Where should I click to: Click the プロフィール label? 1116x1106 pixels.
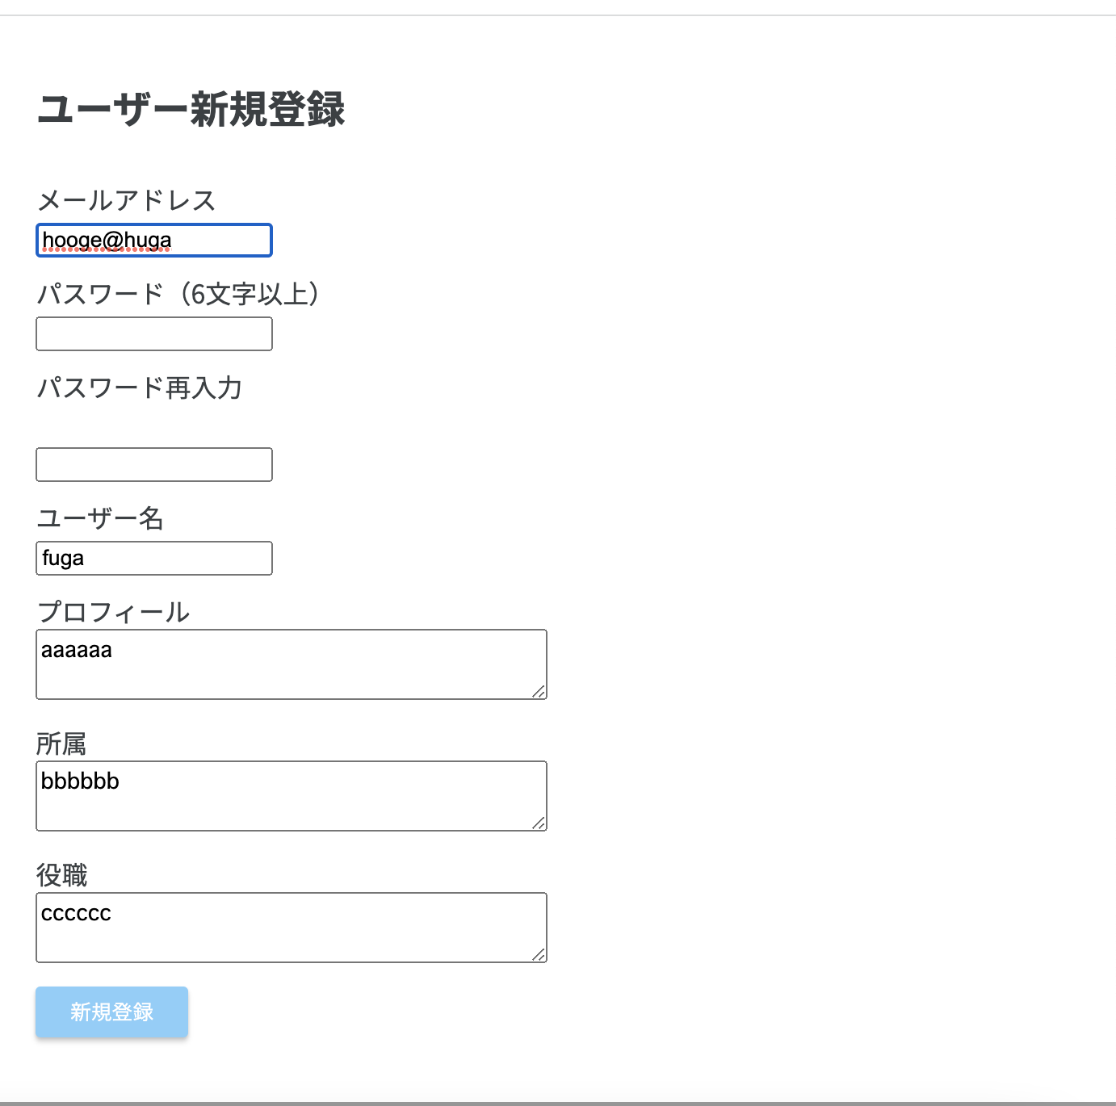pos(115,613)
